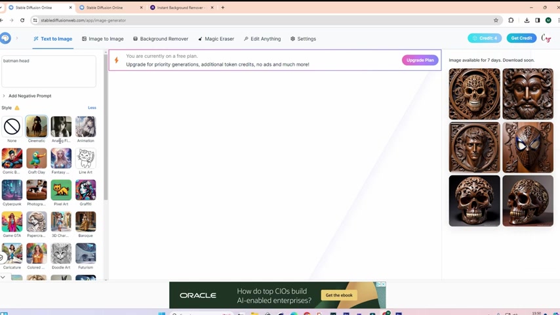This screenshot has width=560, height=315.
Task: Open the Background Remover tab
Action: [161, 39]
